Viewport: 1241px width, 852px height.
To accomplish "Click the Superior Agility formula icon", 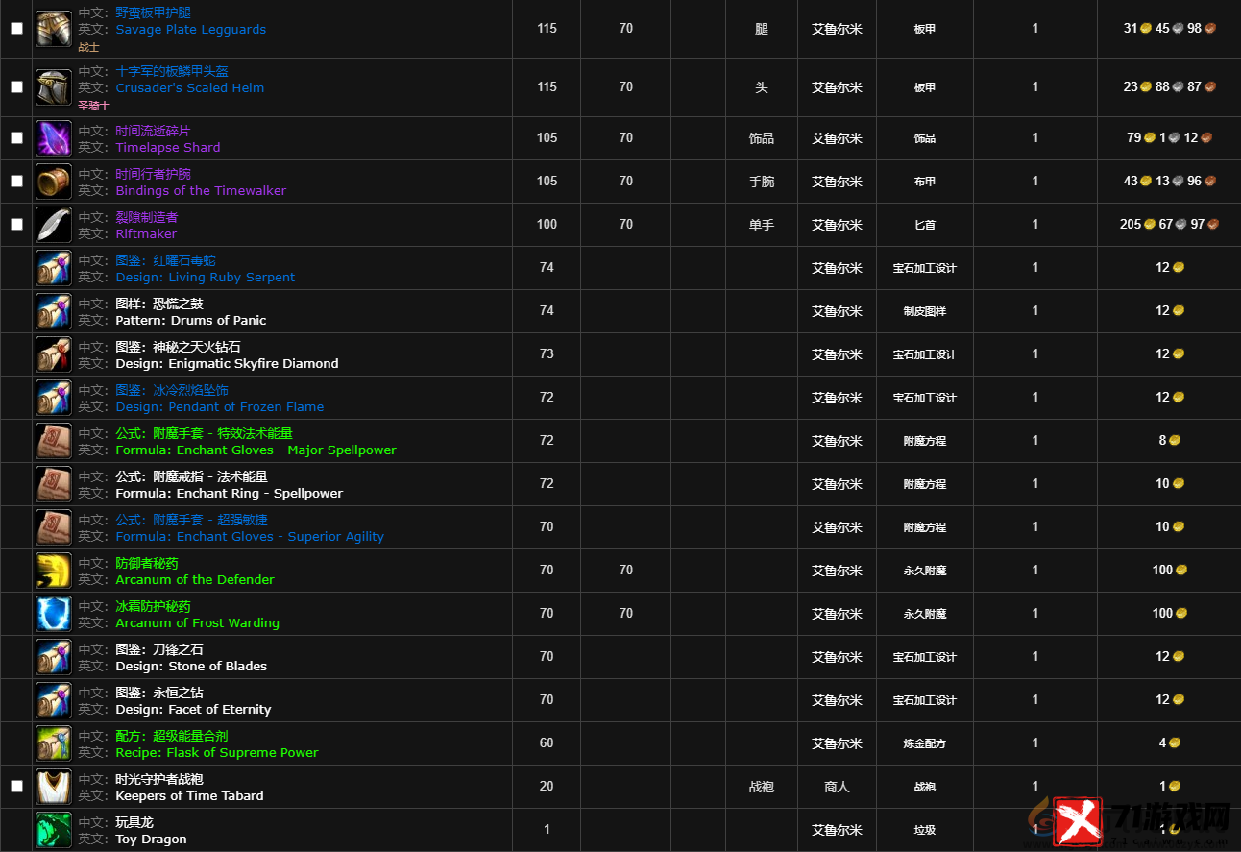I will pos(54,527).
